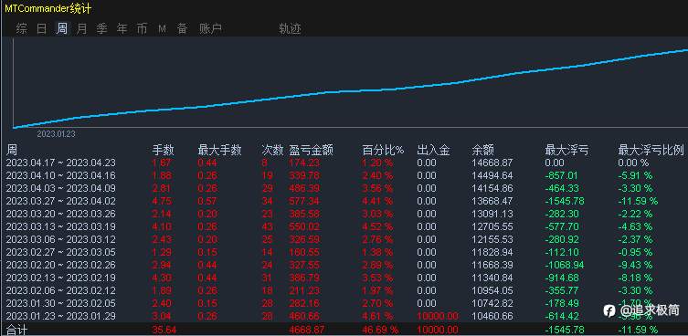Image resolution: width=688 pixels, height=336 pixels.
Task: Click the 余额 column header
Action: [x=483, y=151]
